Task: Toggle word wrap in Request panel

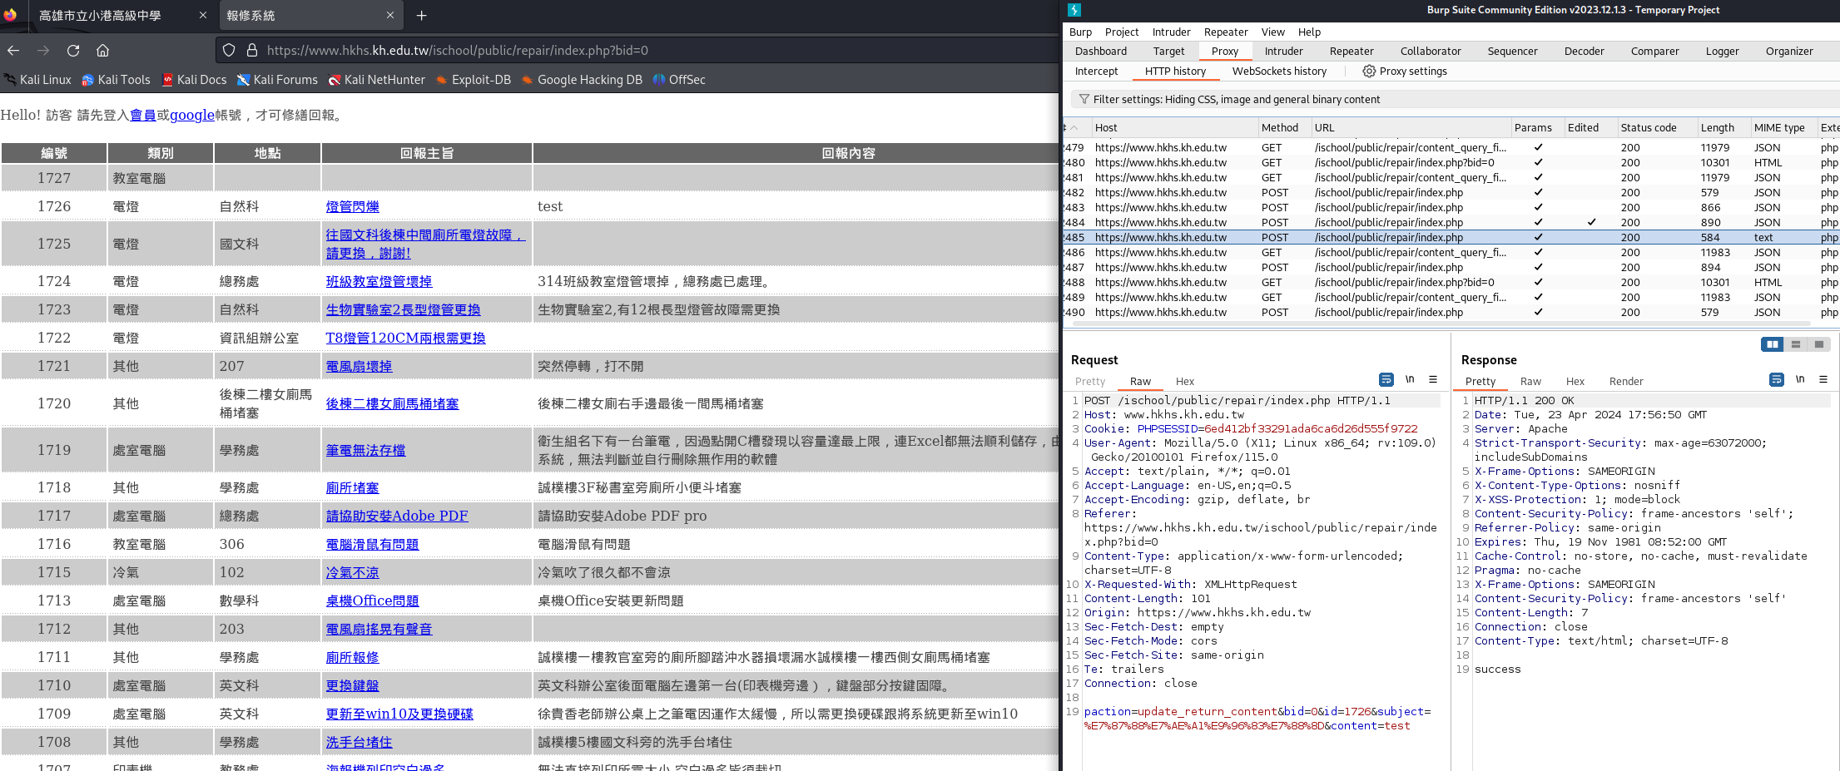Action: tap(1386, 379)
